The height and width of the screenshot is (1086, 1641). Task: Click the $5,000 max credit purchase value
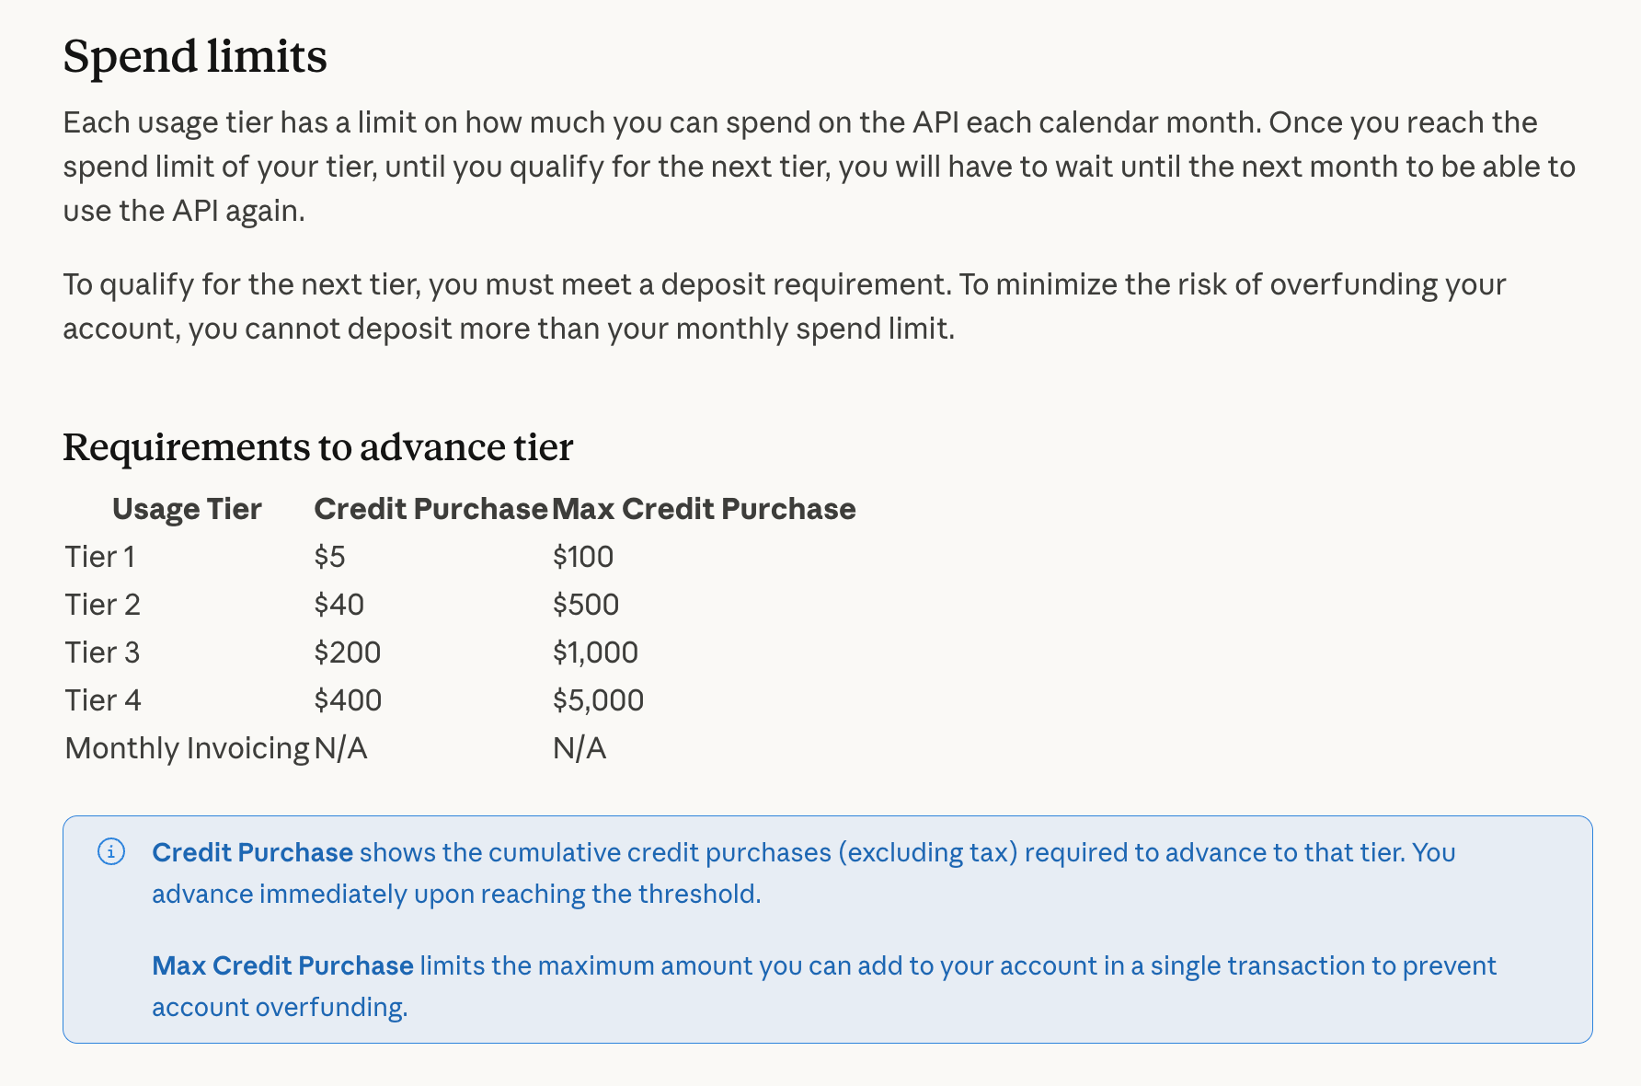pyautogui.click(x=598, y=700)
